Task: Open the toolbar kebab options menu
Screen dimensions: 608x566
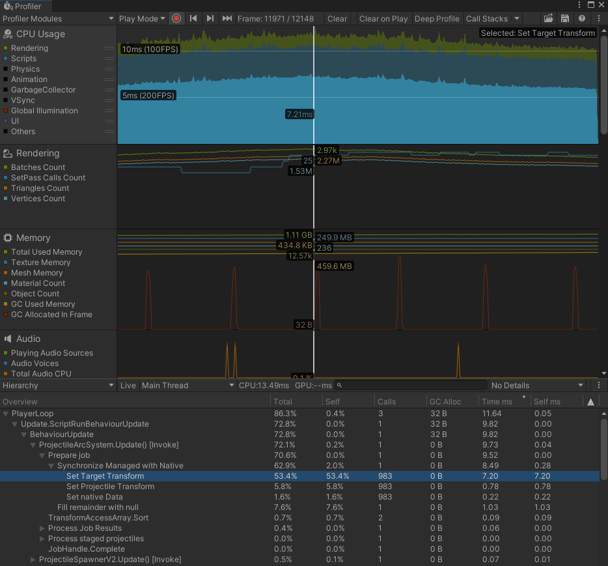Action: [x=598, y=19]
